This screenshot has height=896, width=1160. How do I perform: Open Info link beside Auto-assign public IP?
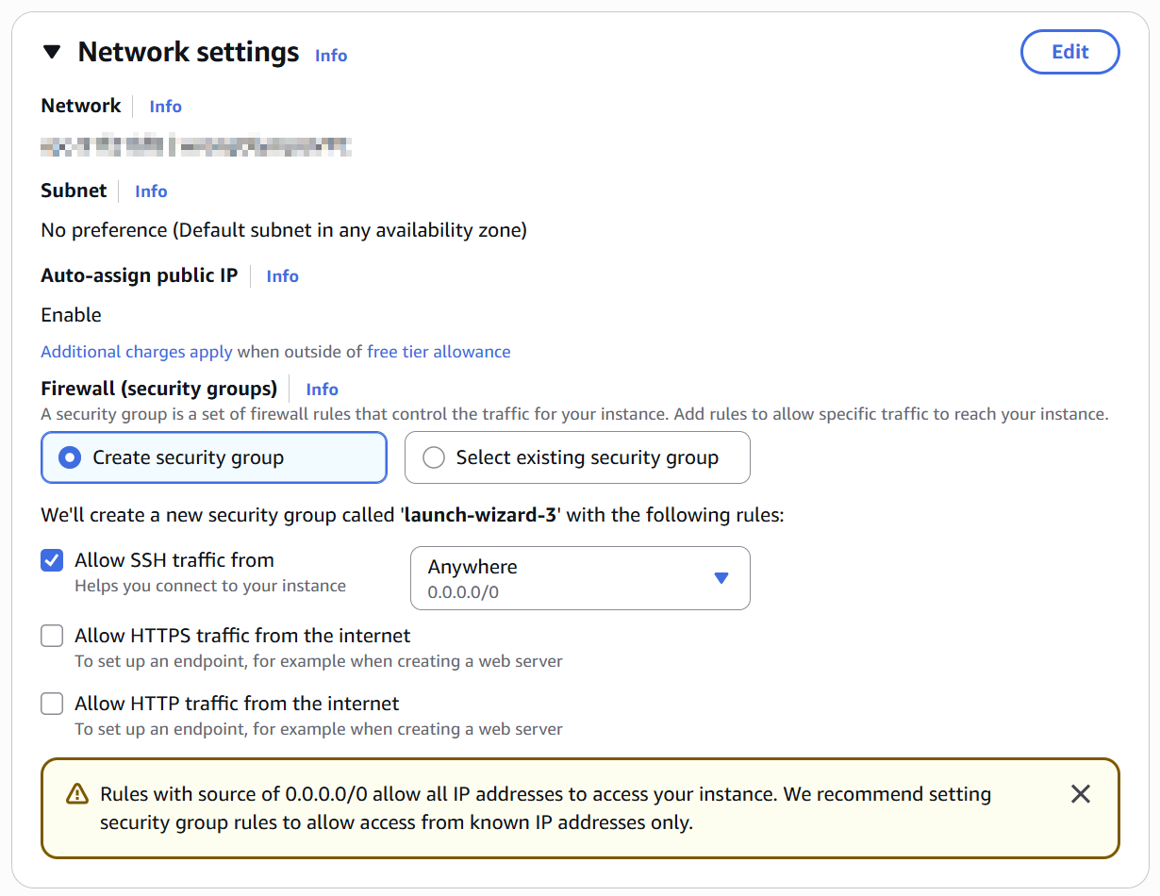pos(282,276)
